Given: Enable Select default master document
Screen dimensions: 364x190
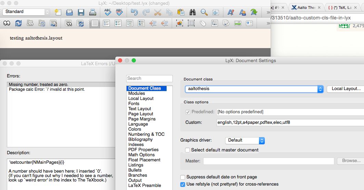Looking at the screenshot, I should (x=187, y=150).
